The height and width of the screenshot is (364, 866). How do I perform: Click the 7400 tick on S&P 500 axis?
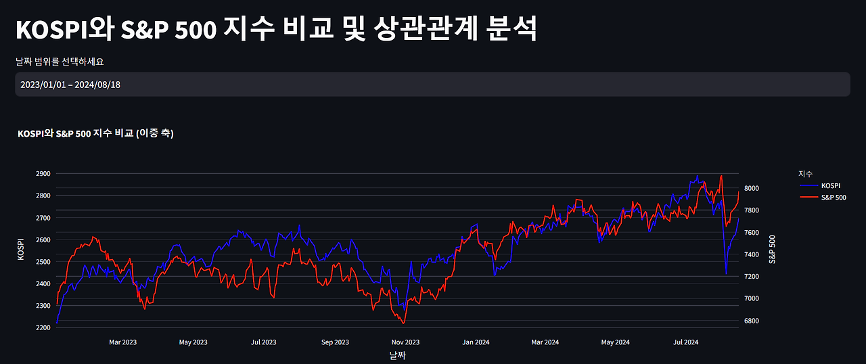pos(751,254)
